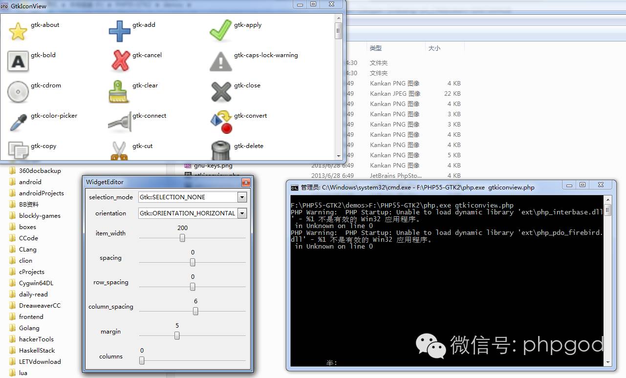Select the gtk-close gray X icon
The image size is (626, 378).
pyautogui.click(x=221, y=92)
